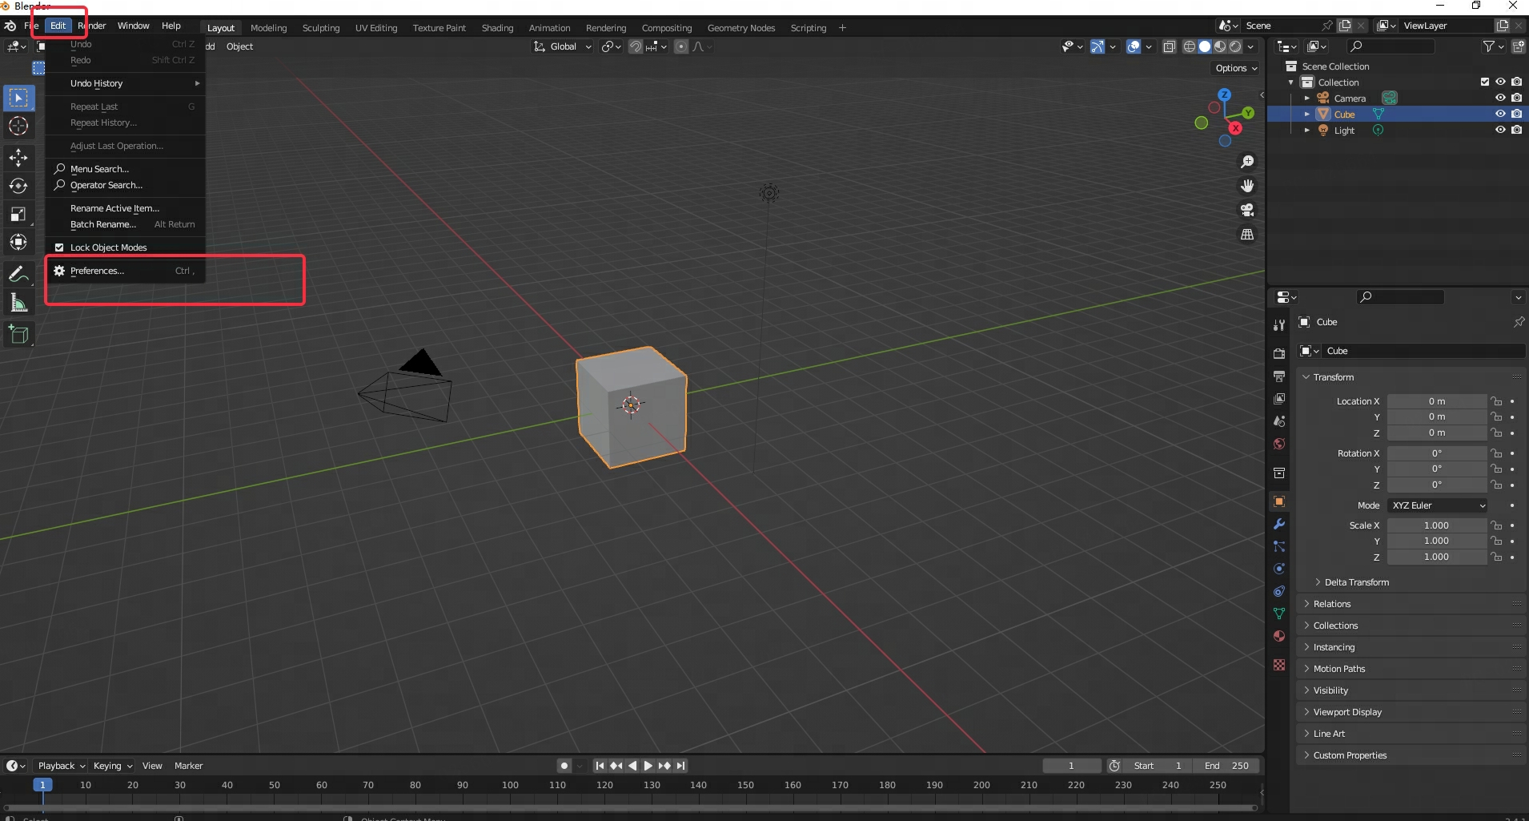Toggle the Lock Object Modes checkbox
The height and width of the screenshot is (821, 1529).
click(x=59, y=248)
